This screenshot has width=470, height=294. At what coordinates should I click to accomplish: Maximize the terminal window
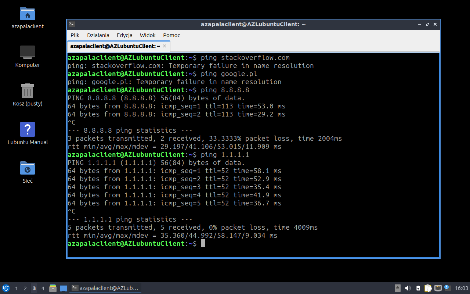[x=427, y=24]
